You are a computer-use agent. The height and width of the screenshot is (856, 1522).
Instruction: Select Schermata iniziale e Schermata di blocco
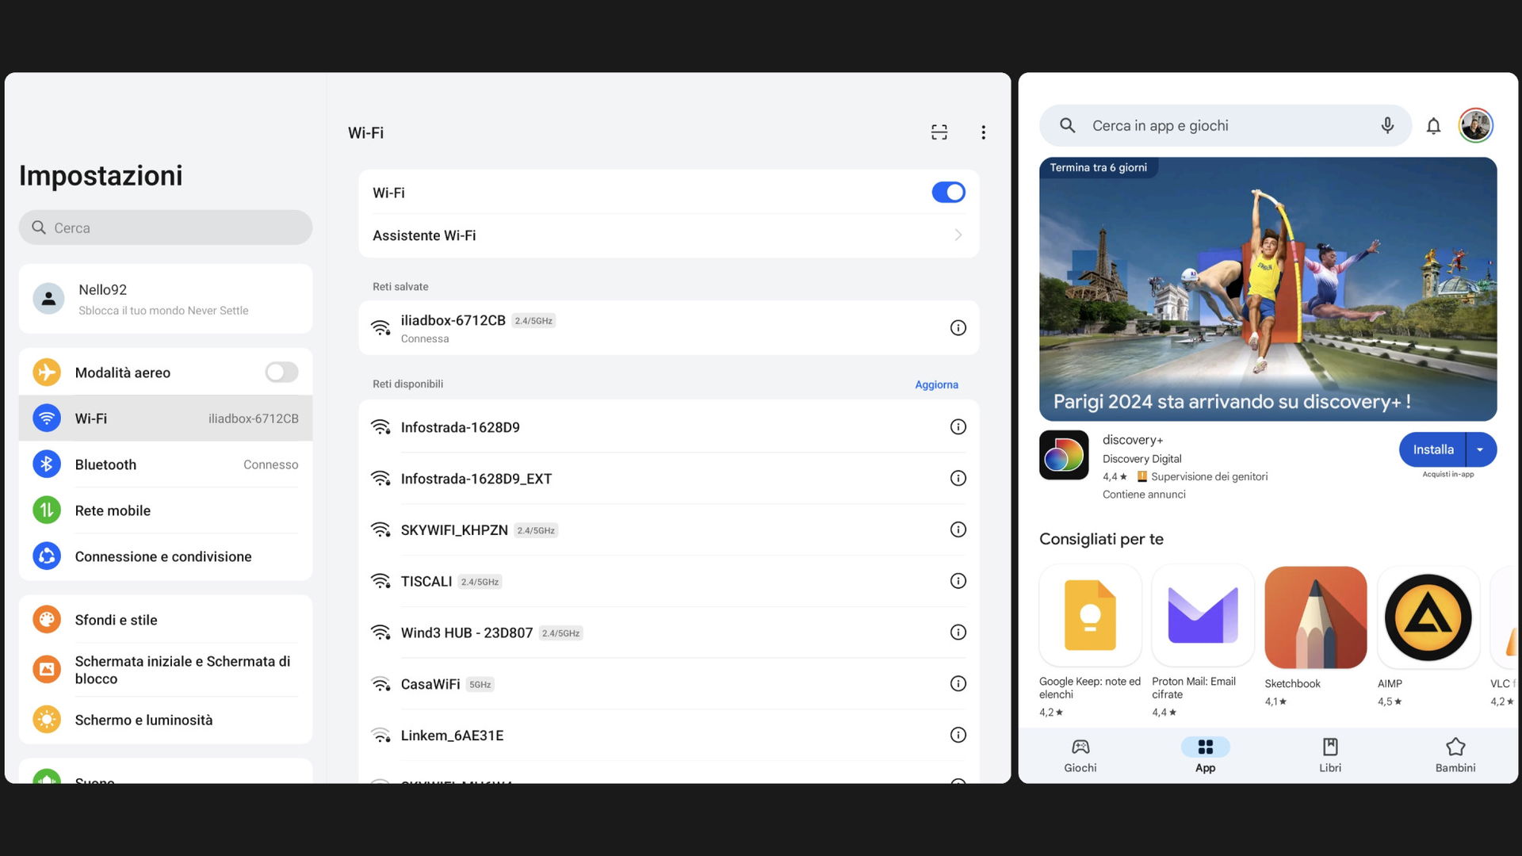(166, 670)
